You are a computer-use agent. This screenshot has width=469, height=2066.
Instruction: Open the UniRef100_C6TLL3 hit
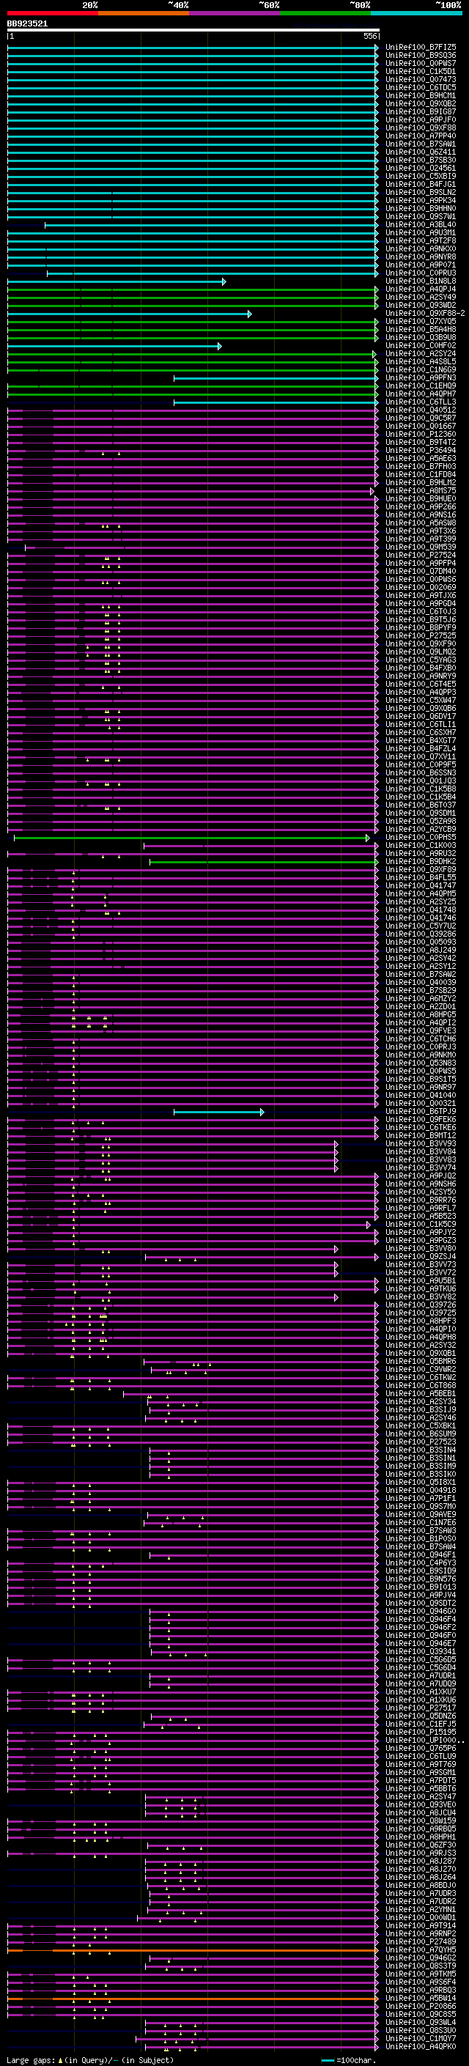coord(421,402)
